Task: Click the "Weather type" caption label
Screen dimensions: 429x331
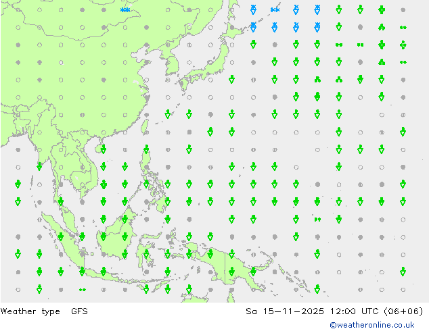Action: 30,311
